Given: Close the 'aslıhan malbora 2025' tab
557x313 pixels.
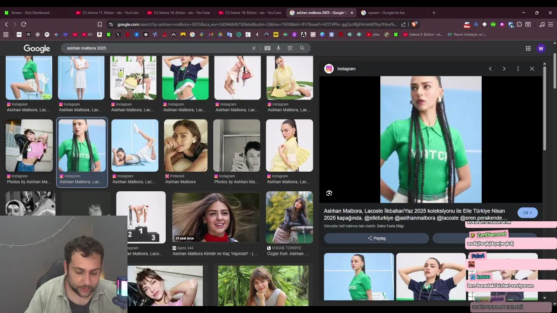Looking at the screenshot, I should 352,13.
